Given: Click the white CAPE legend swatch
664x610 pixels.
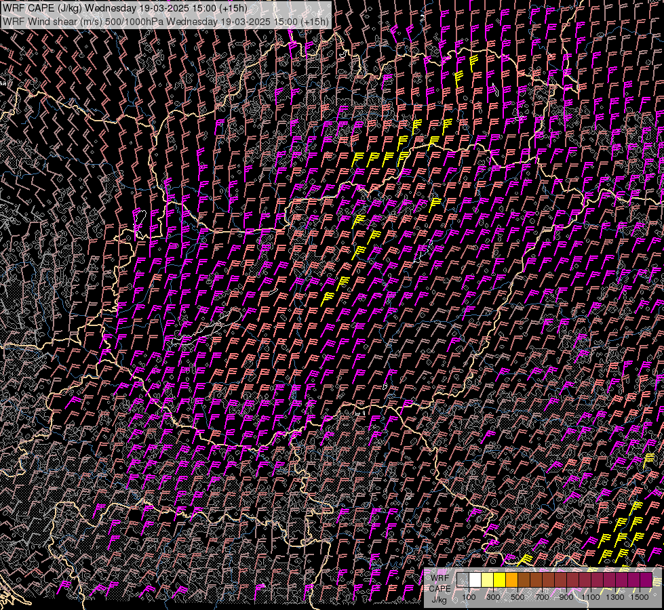Looking at the screenshot, I should pyautogui.click(x=475, y=580).
